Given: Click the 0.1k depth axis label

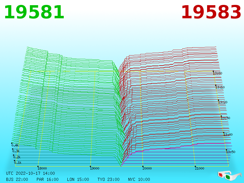Looking at the screenshot, I should [x=18, y=163].
